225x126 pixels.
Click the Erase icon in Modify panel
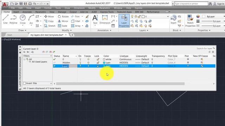coord(87,16)
